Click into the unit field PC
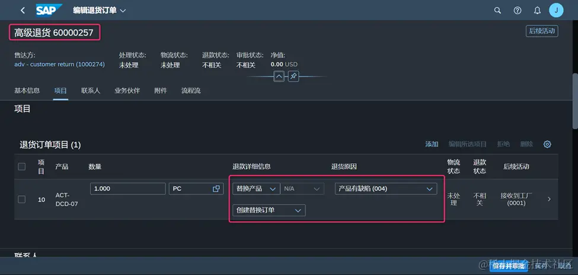Viewport: 578px width, 275px height. click(196, 189)
